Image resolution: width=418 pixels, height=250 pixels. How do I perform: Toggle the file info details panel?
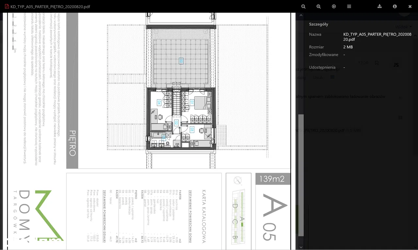pos(394,7)
